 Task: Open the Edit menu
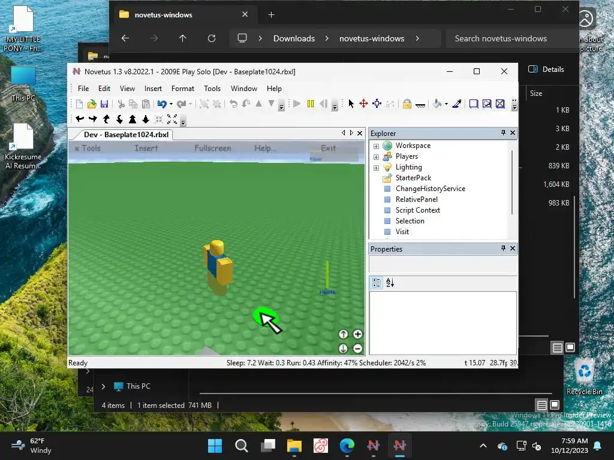coord(104,89)
